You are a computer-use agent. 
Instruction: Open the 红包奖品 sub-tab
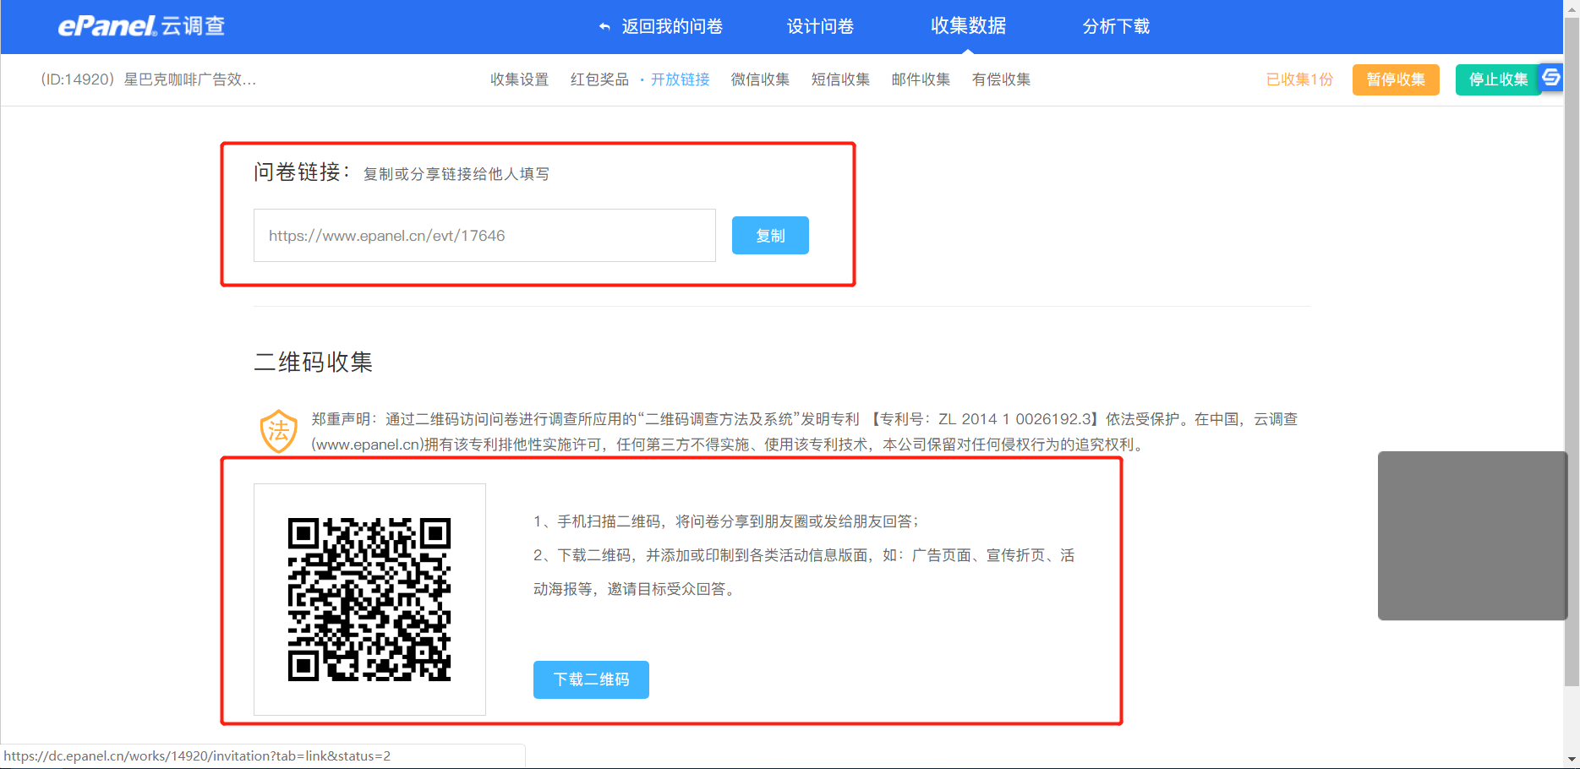pyautogui.click(x=599, y=79)
